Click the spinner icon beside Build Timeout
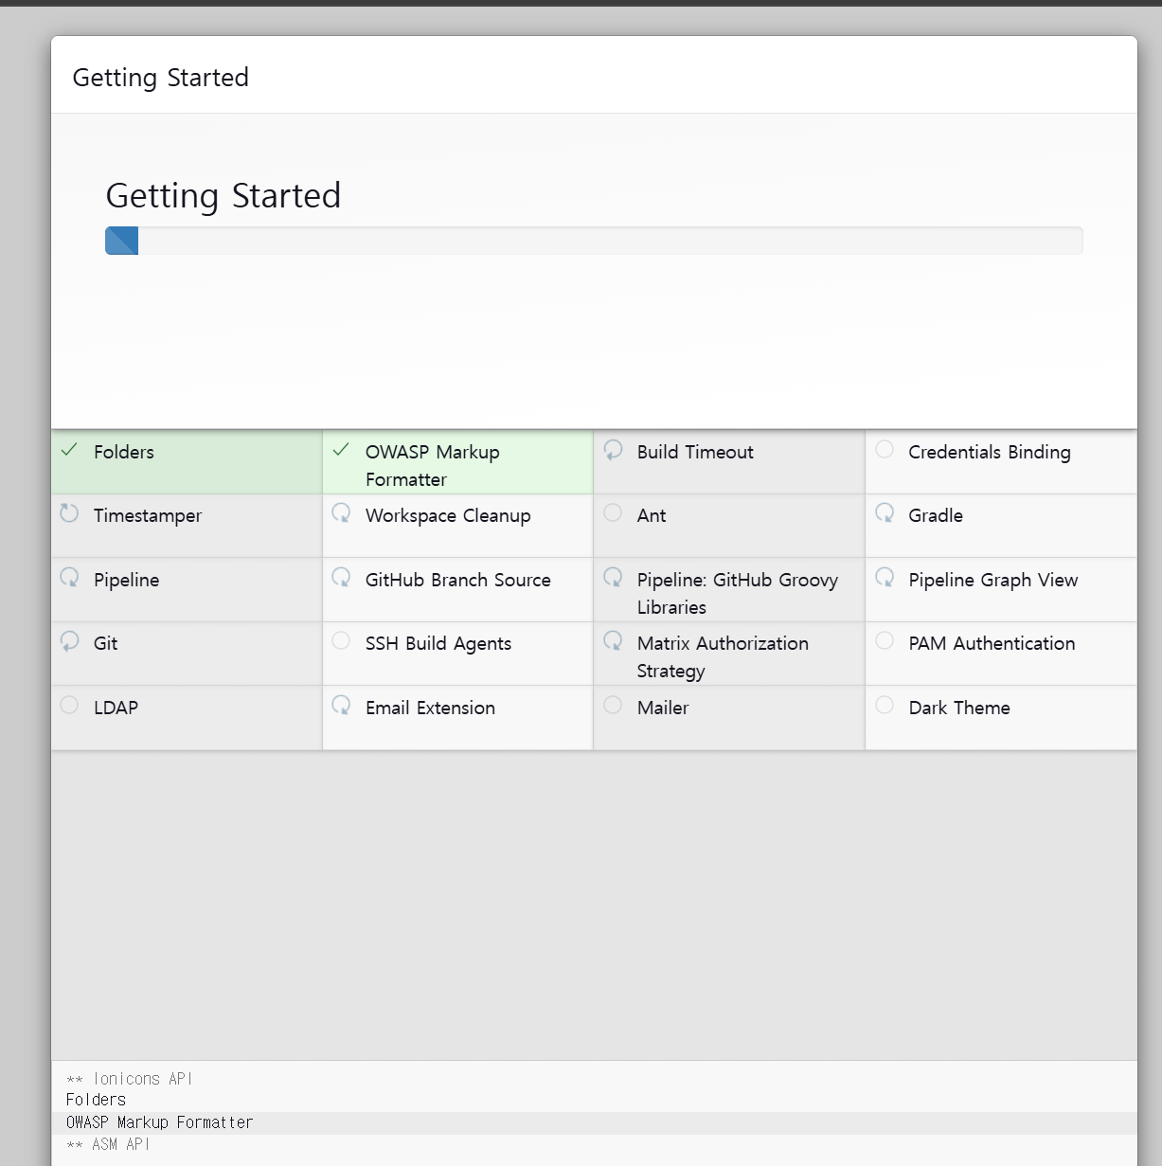1162x1166 pixels. (613, 450)
